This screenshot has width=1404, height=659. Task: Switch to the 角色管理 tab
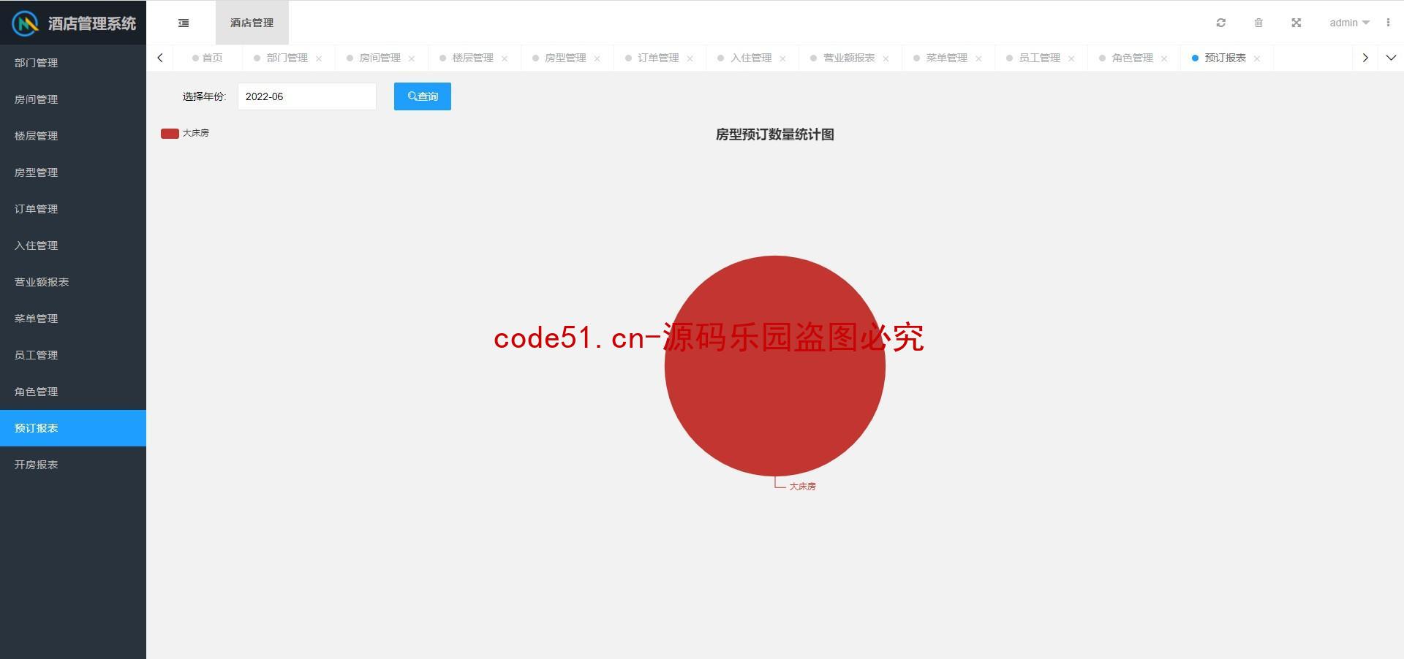pos(1132,58)
